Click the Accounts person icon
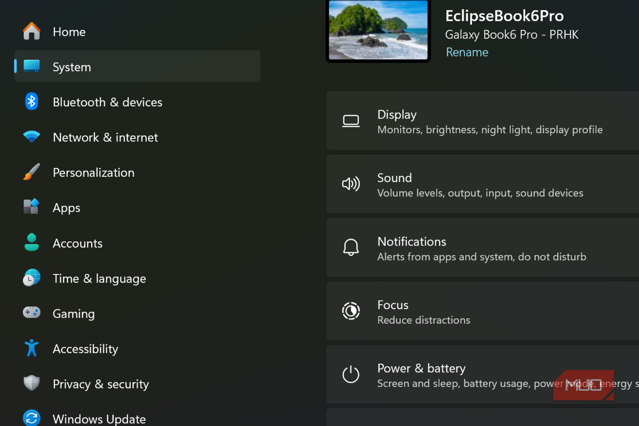 coord(31,242)
